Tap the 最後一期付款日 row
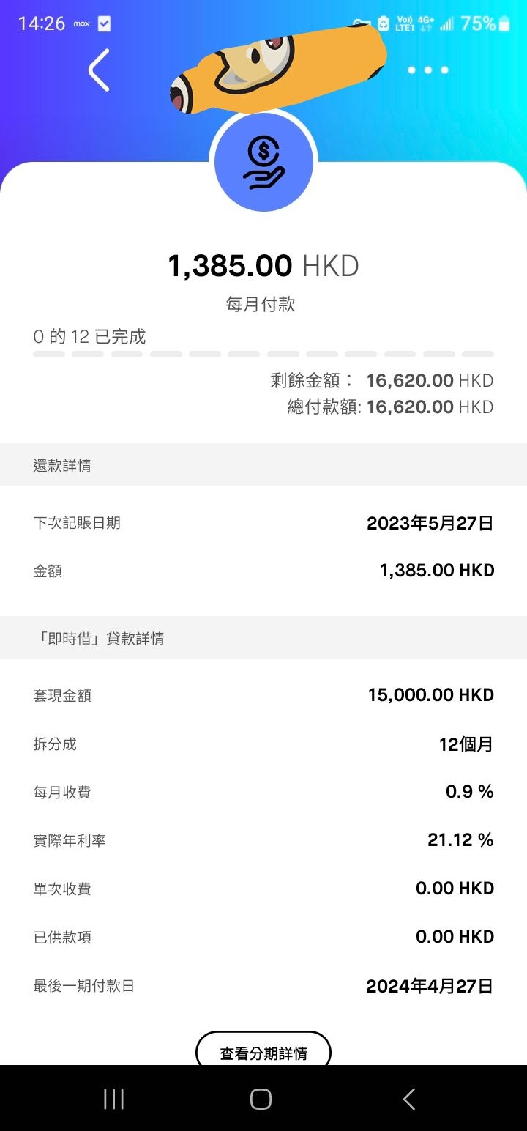The width and height of the screenshot is (527, 1131). (263, 986)
